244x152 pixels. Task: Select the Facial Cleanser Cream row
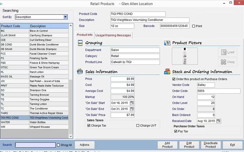pos(34,54)
